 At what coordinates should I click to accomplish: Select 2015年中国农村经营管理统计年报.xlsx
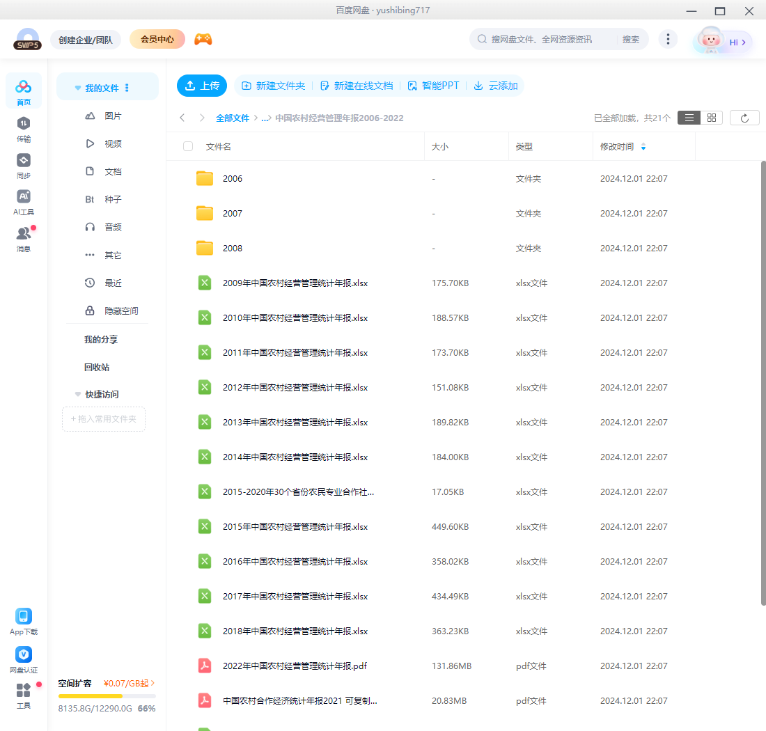coord(464,526)
